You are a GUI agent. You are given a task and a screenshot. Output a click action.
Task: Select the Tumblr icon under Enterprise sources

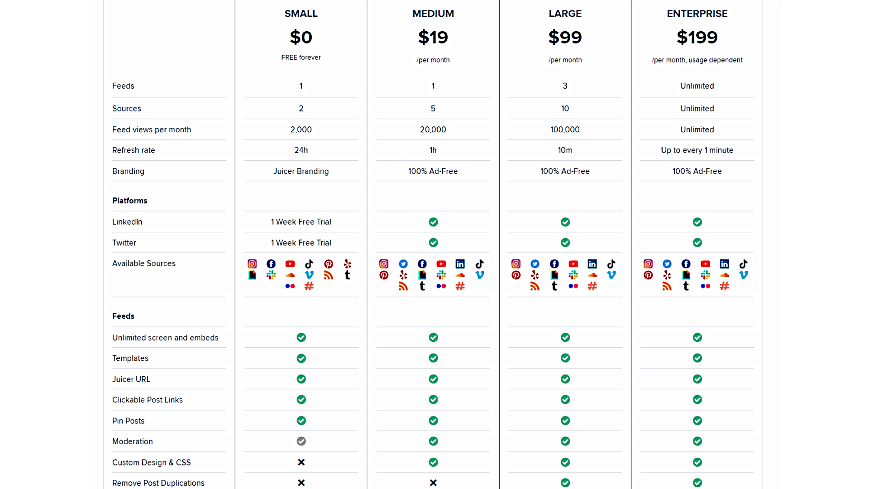686,286
